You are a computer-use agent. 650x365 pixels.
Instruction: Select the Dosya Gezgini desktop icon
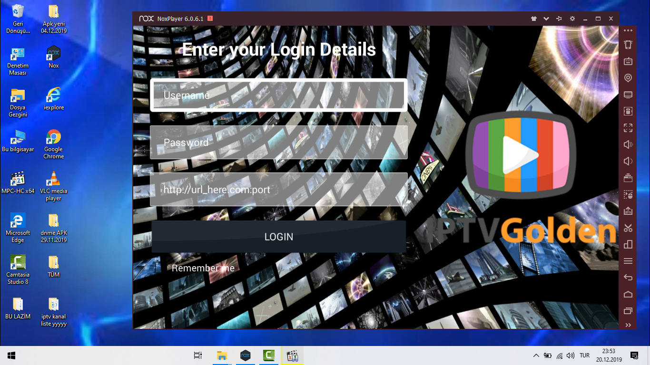[x=18, y=103]
